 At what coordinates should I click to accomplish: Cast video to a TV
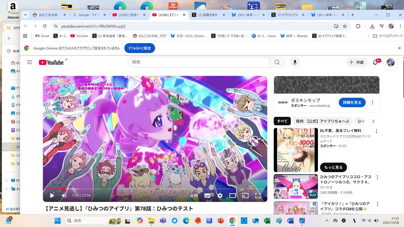(x=245, y=196)
